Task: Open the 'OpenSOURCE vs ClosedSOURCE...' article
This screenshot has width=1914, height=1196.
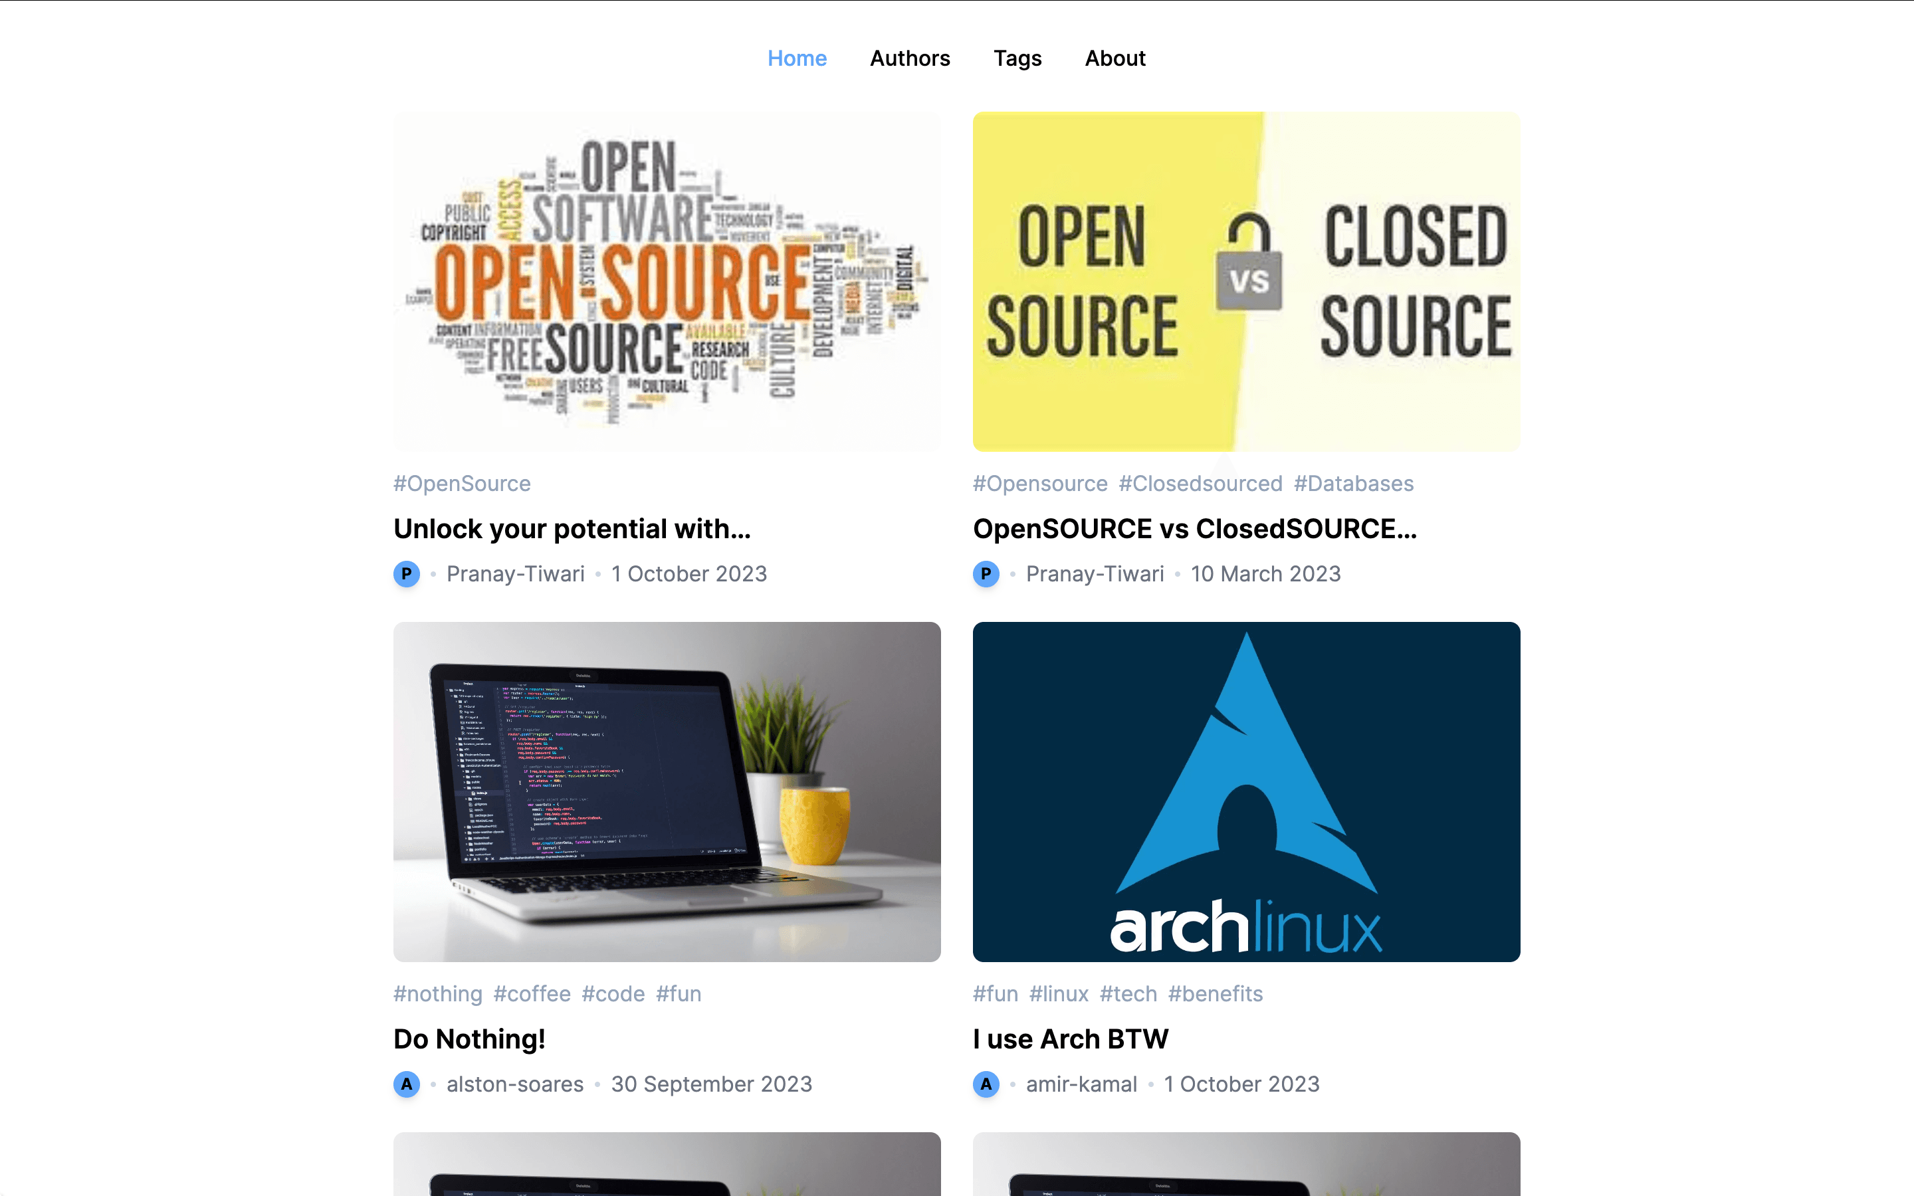Action: (1195, 528)
